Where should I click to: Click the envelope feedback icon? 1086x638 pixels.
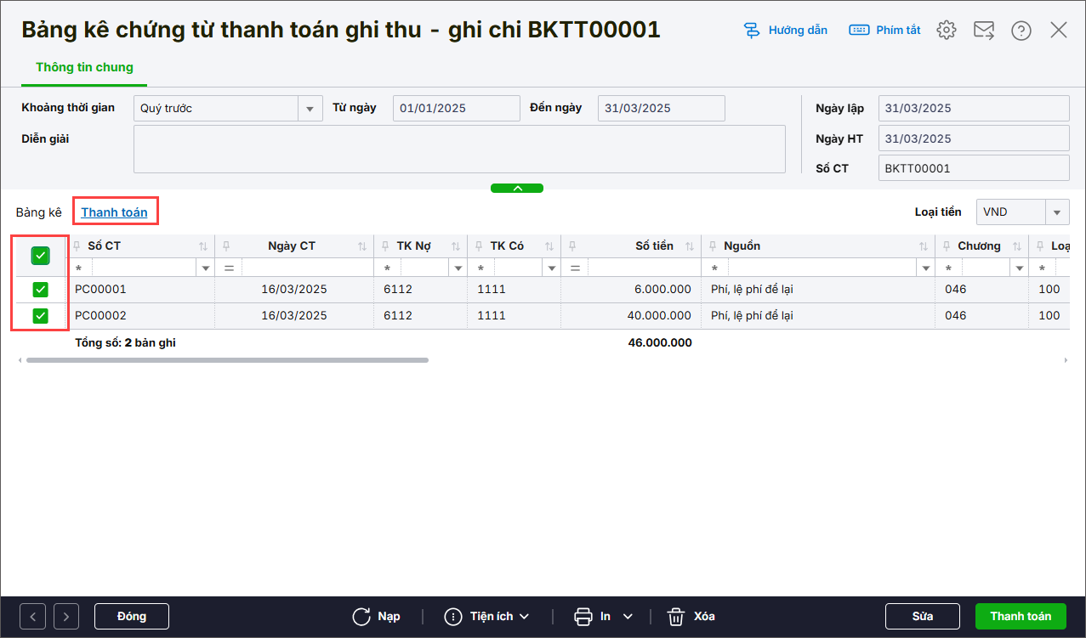click(x=984, y=31)
